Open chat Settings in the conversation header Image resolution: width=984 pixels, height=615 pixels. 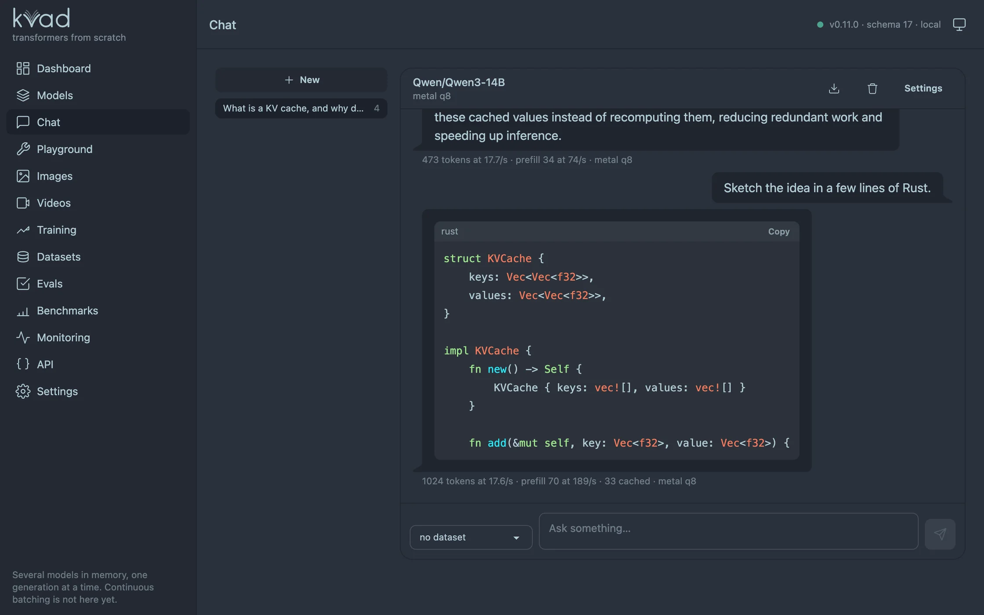point(923,88)
